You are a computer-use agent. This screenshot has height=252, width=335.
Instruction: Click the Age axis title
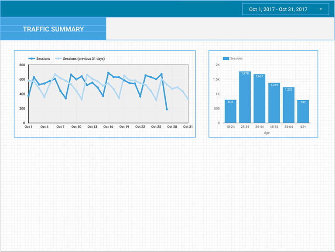coord(267,133)
